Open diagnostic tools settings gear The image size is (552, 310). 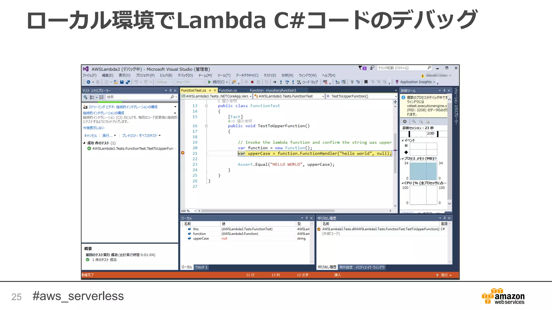tap(405, 122)
